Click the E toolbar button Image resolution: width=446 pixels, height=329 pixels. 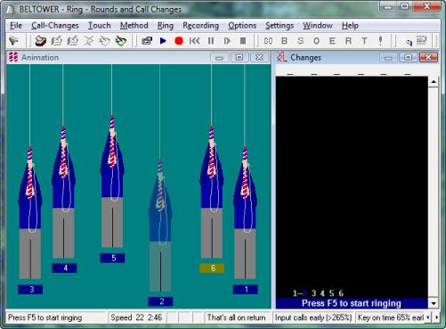point(332,41)
